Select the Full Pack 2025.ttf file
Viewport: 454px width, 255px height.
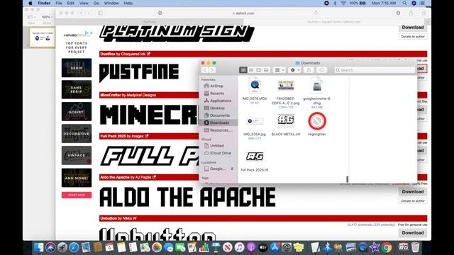[x=255, y=161]
